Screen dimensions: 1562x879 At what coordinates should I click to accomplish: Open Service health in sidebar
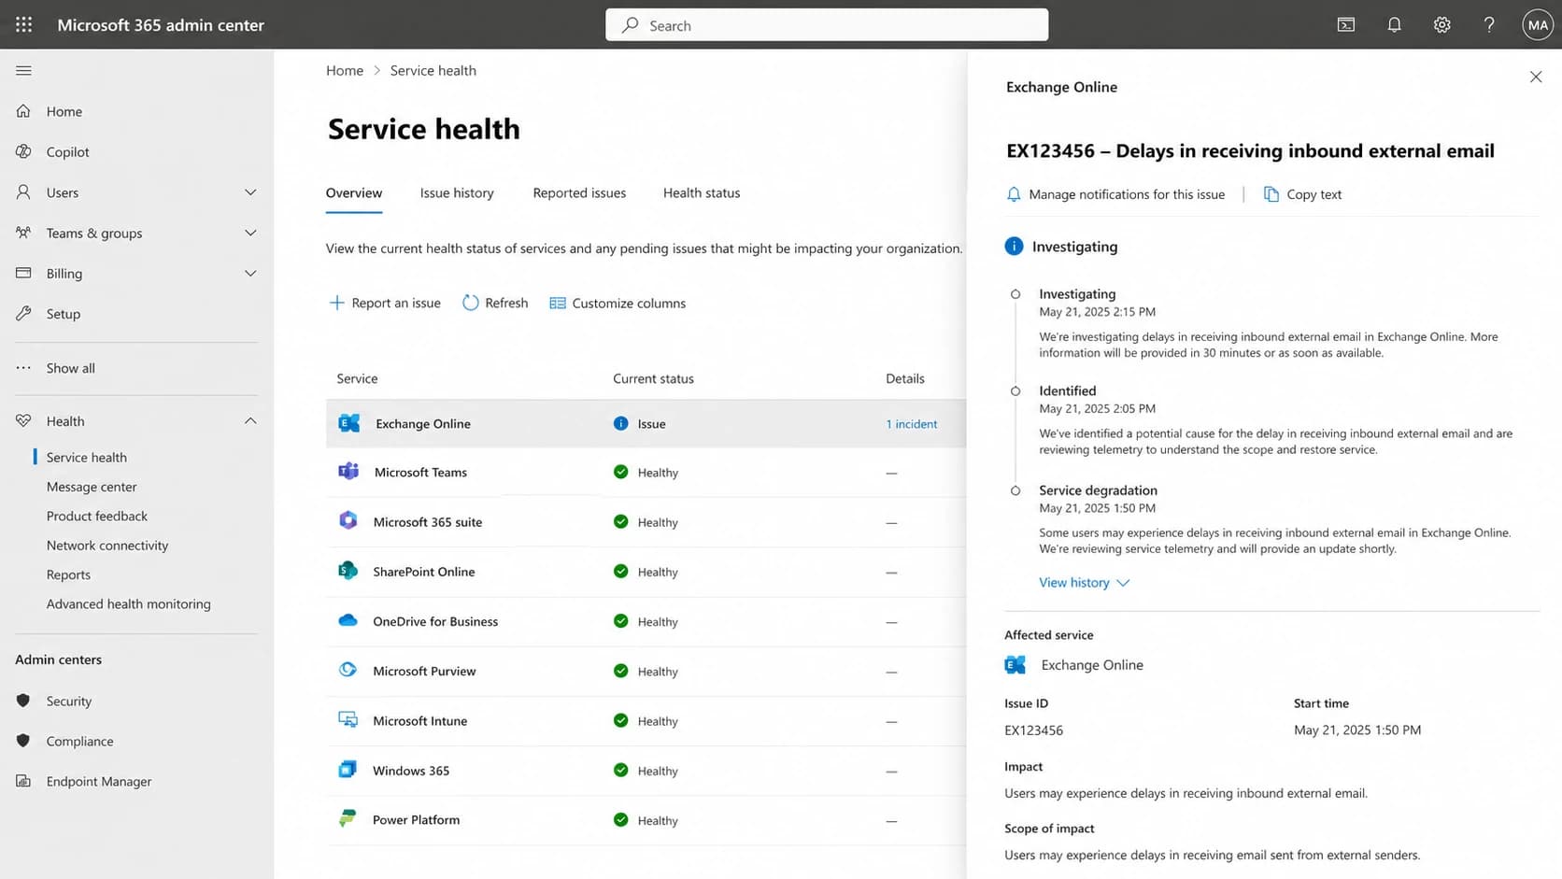87,458
